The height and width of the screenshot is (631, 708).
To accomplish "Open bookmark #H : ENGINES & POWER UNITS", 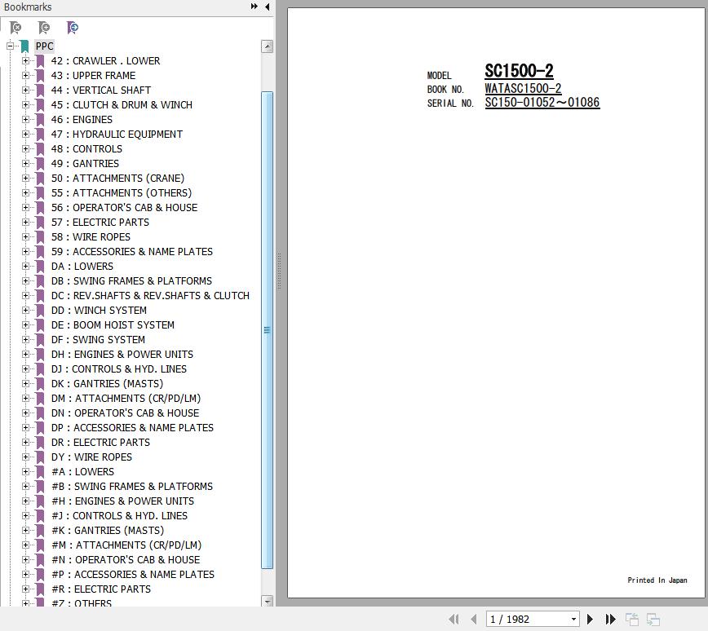I will point(122,501).
